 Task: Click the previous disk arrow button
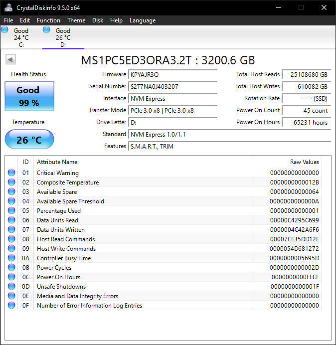click(10, 60)
